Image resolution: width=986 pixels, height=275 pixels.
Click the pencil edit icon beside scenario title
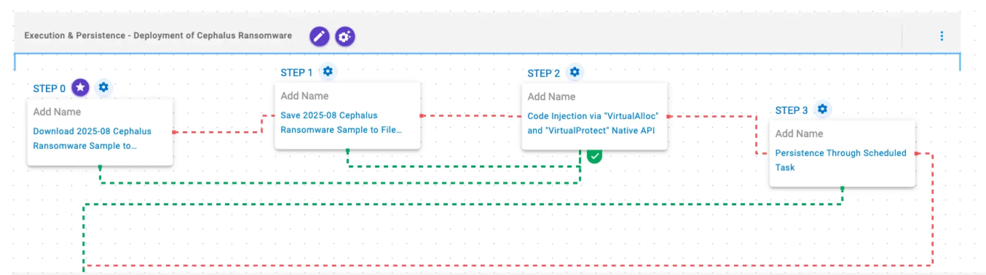coord(319,36)
